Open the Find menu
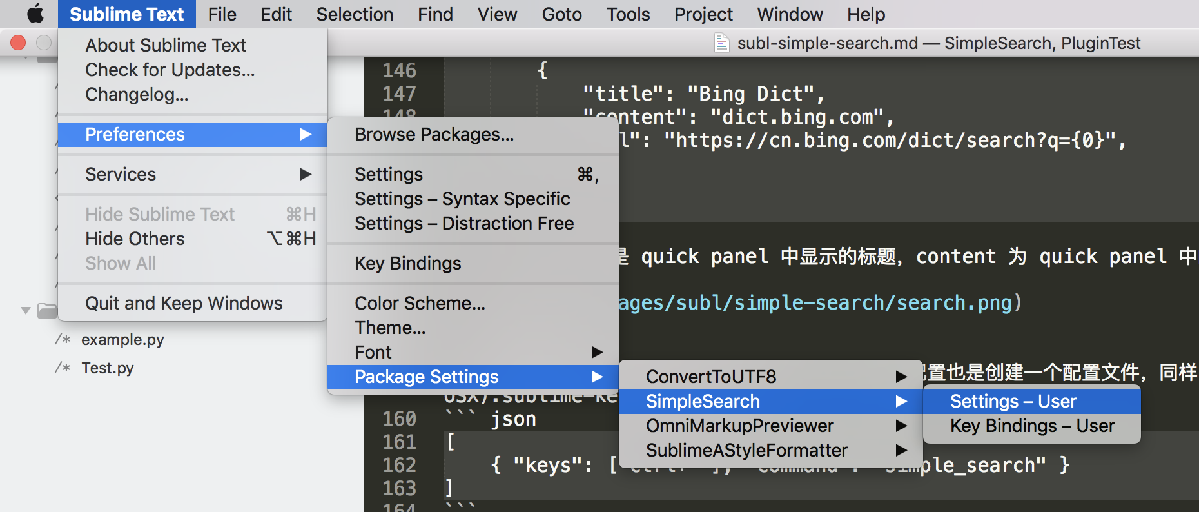Viewport: 1199px width, 512px height. tap(435, 14)
